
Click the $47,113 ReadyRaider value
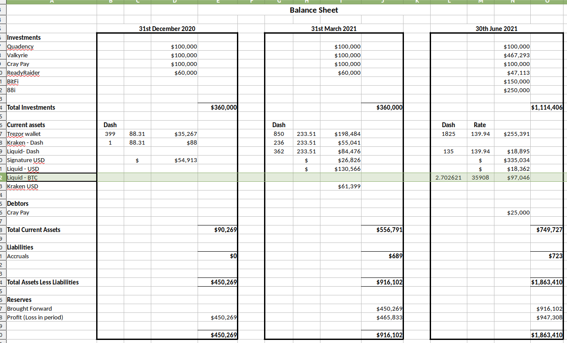518,73
